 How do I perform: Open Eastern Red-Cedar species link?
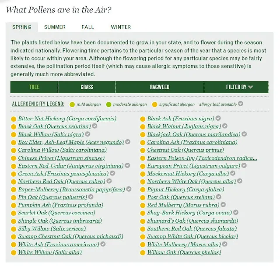pos(70,166)
